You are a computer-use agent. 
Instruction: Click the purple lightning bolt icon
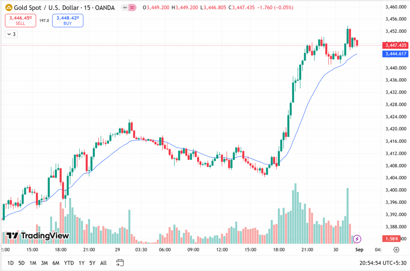(357, 239)
